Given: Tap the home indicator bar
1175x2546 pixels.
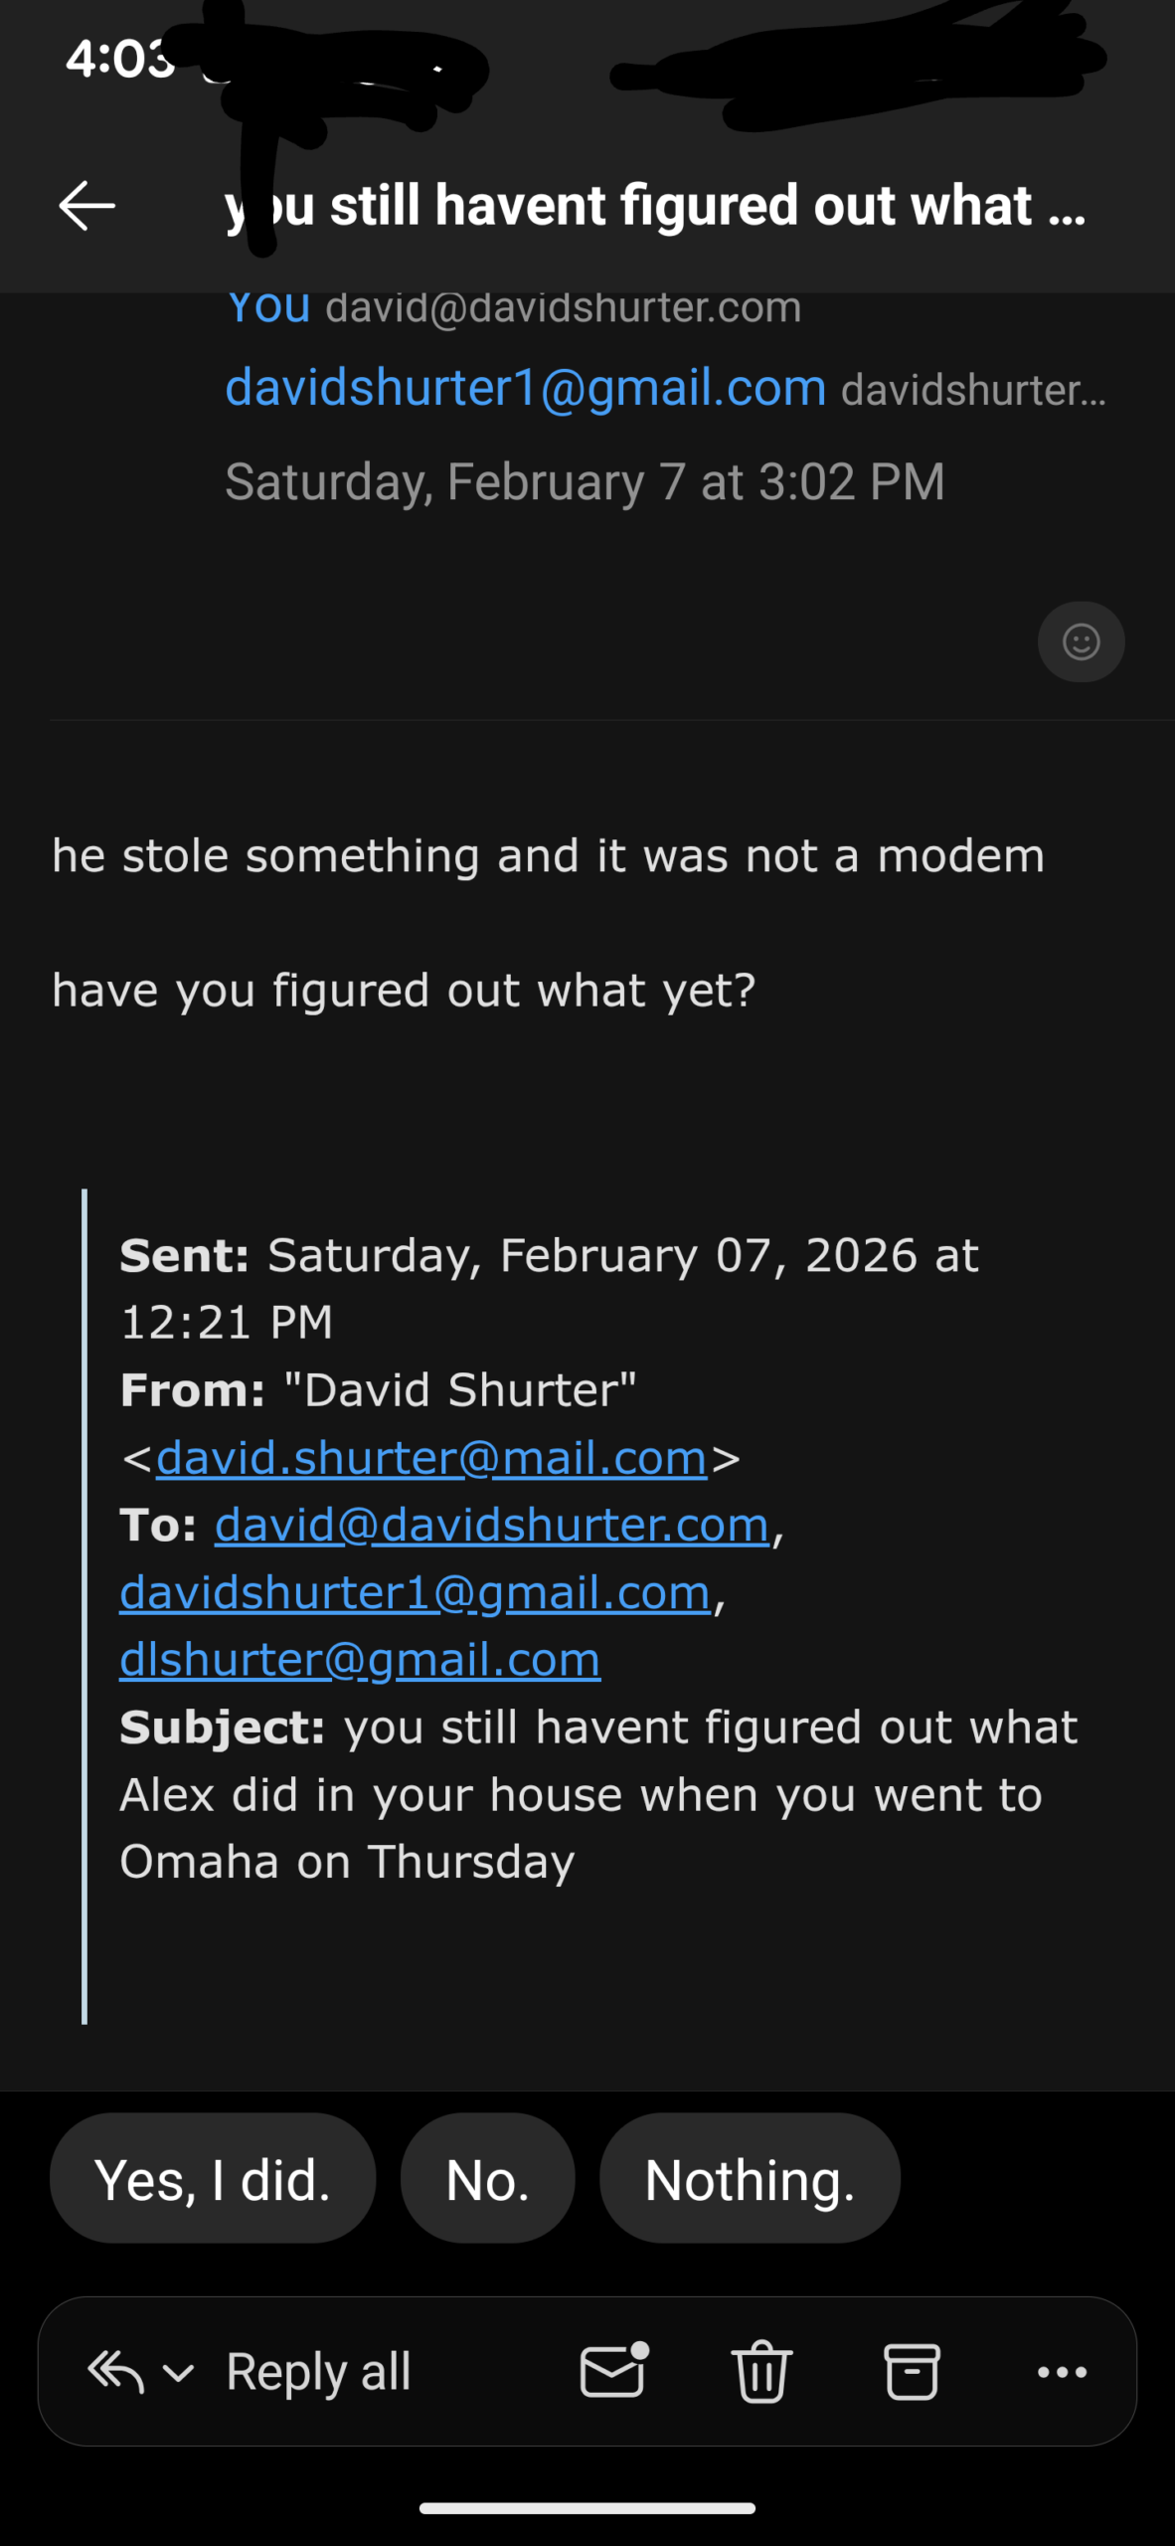Looking at the screenshot, I should tap(587, 2508).
